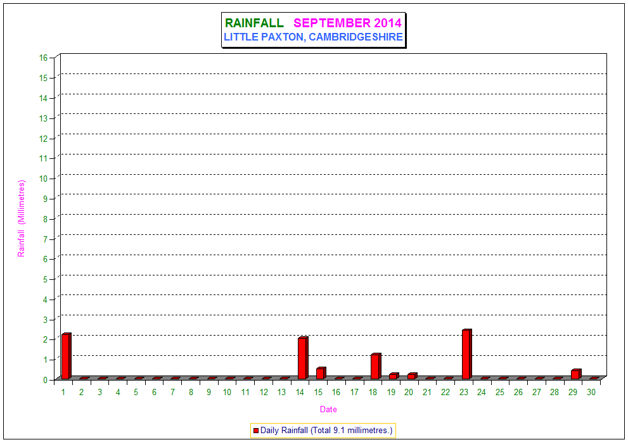Click the x-axis date label '6'
The height and width of the screenshot is (442, 628).
(154, 393)
